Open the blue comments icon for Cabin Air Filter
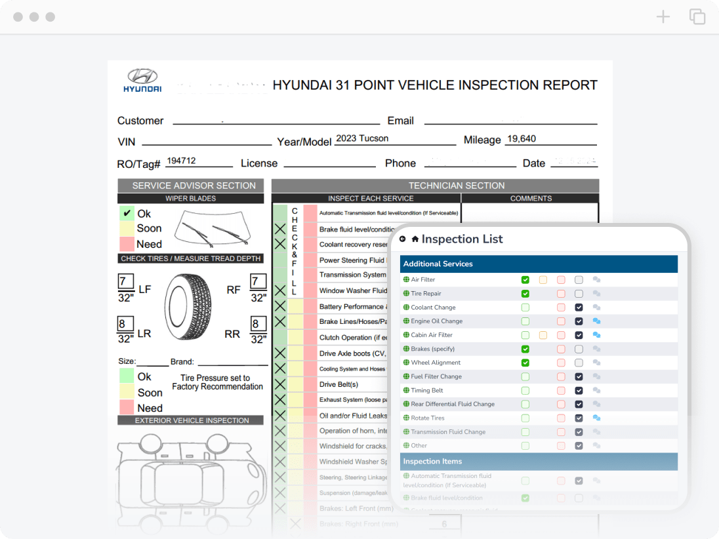 [596, 335]
